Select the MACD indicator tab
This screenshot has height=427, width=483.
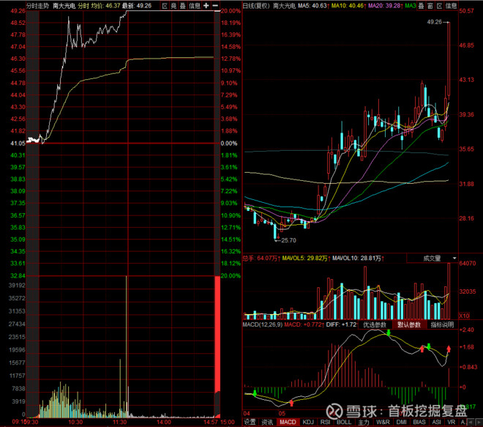click(x=288, y=422)
